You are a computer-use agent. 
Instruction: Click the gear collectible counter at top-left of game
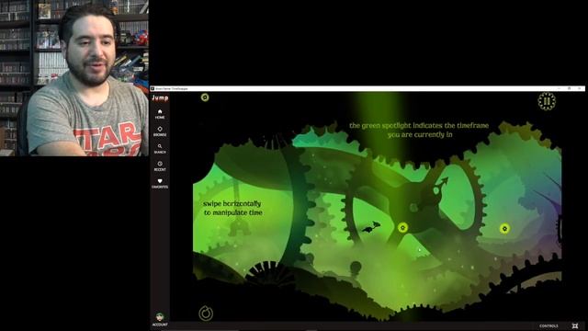pos(205,97)
